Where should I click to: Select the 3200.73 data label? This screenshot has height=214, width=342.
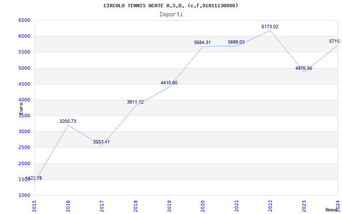(68, 121)
